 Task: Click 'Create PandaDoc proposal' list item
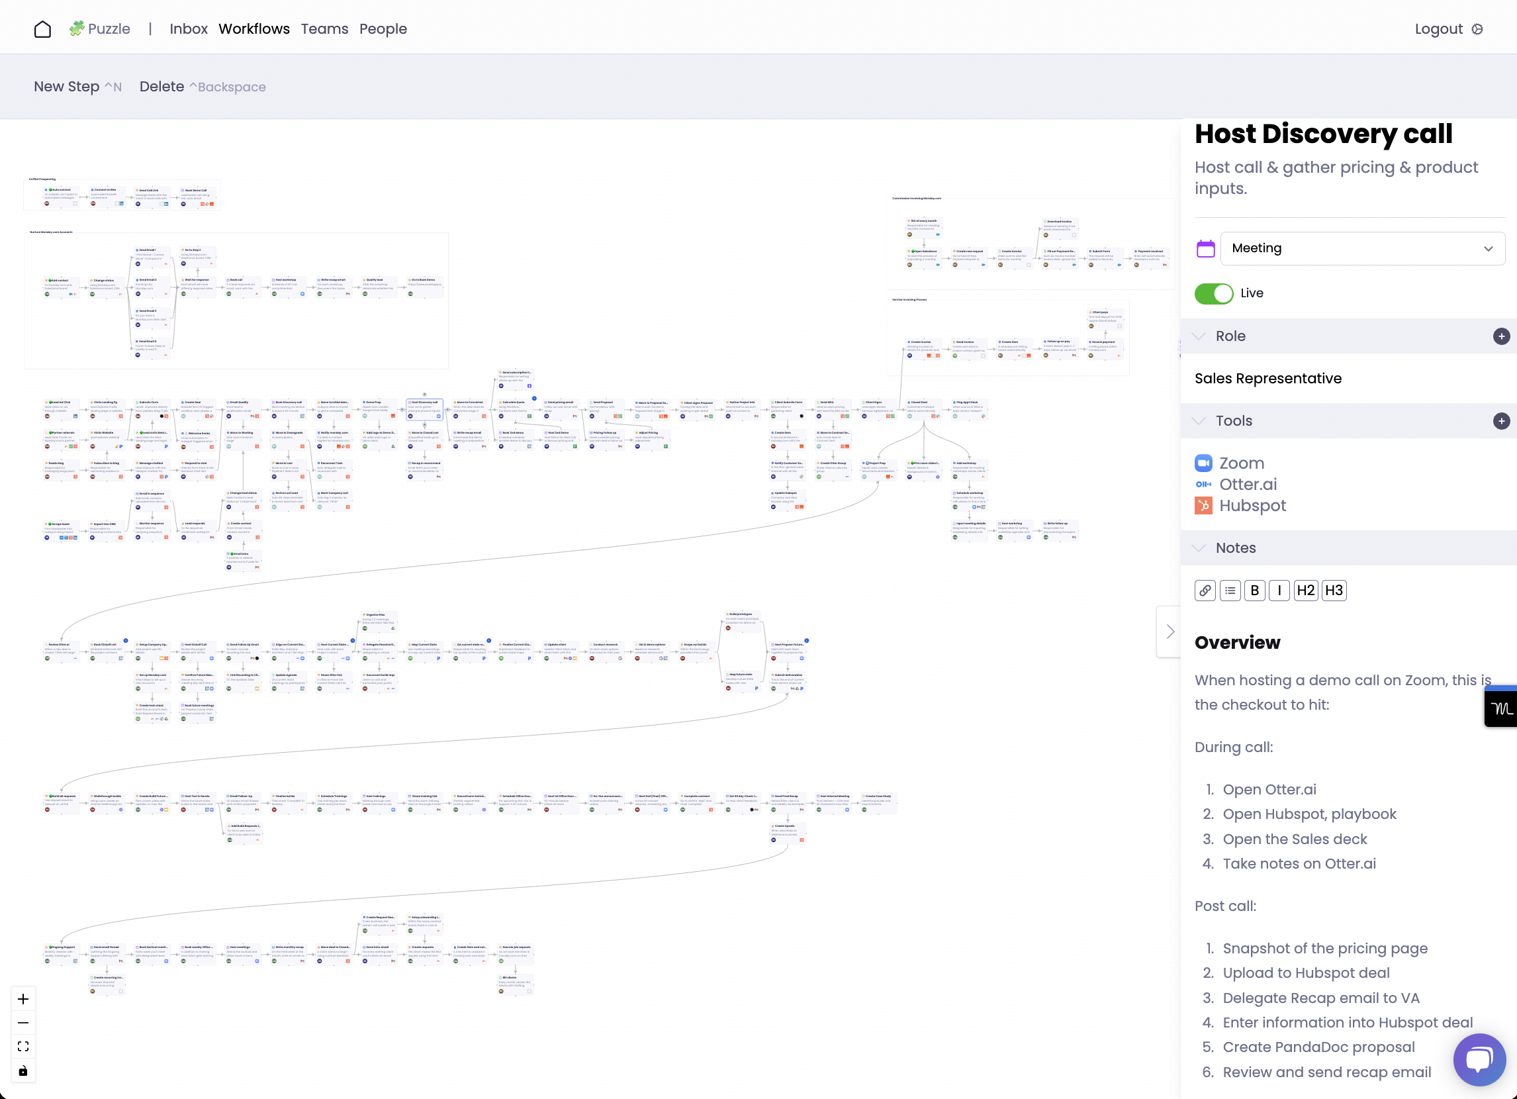[x=1319, y=1047]
